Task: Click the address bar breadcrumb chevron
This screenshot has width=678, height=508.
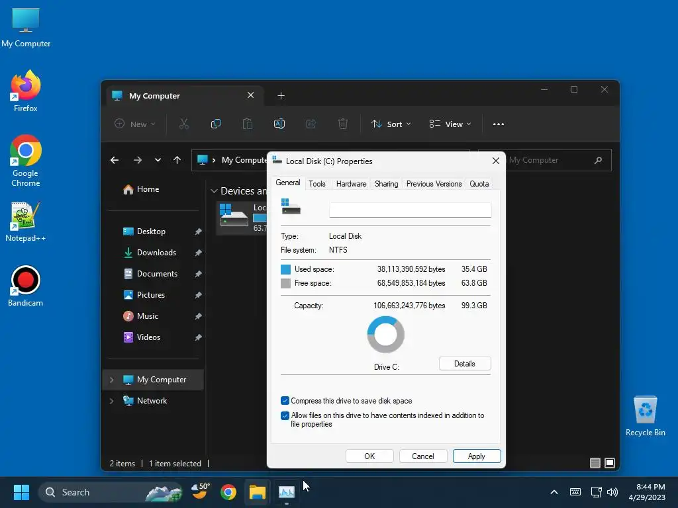Action: tap(214, 160)
